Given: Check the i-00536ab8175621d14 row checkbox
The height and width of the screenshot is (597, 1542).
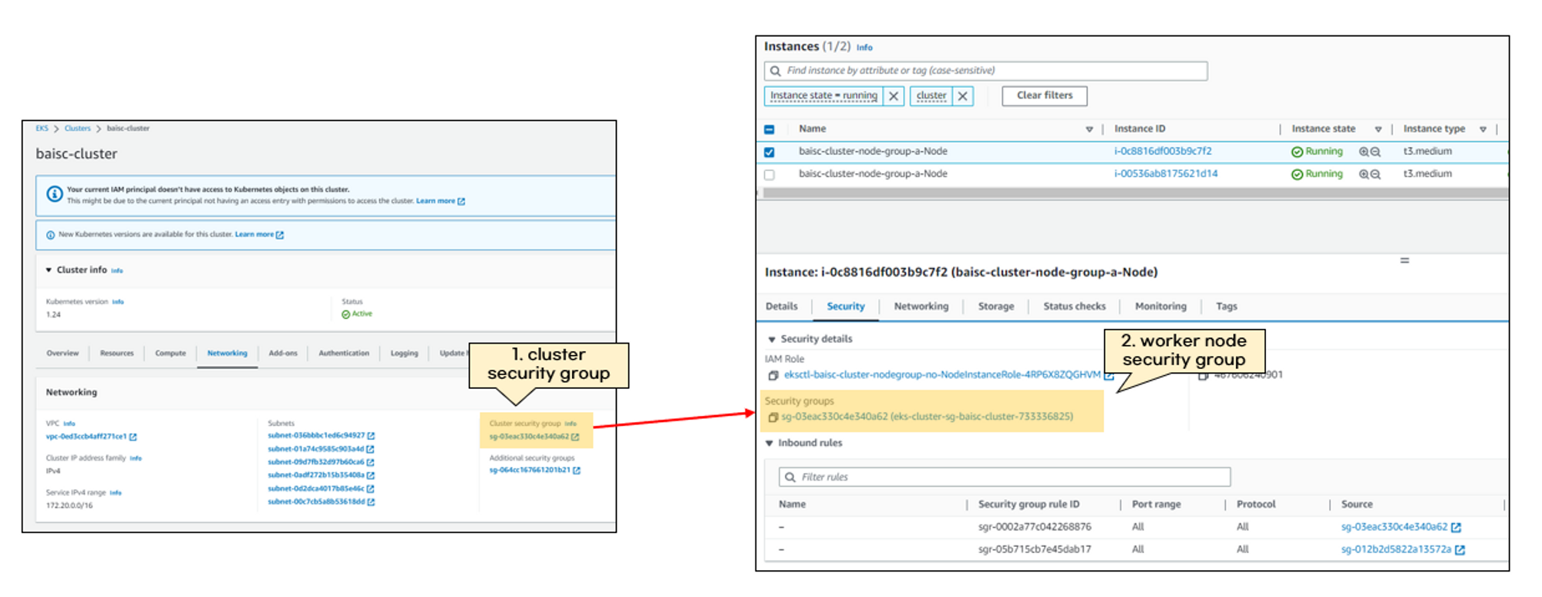Looking at the screenshot, I should 769,175.
